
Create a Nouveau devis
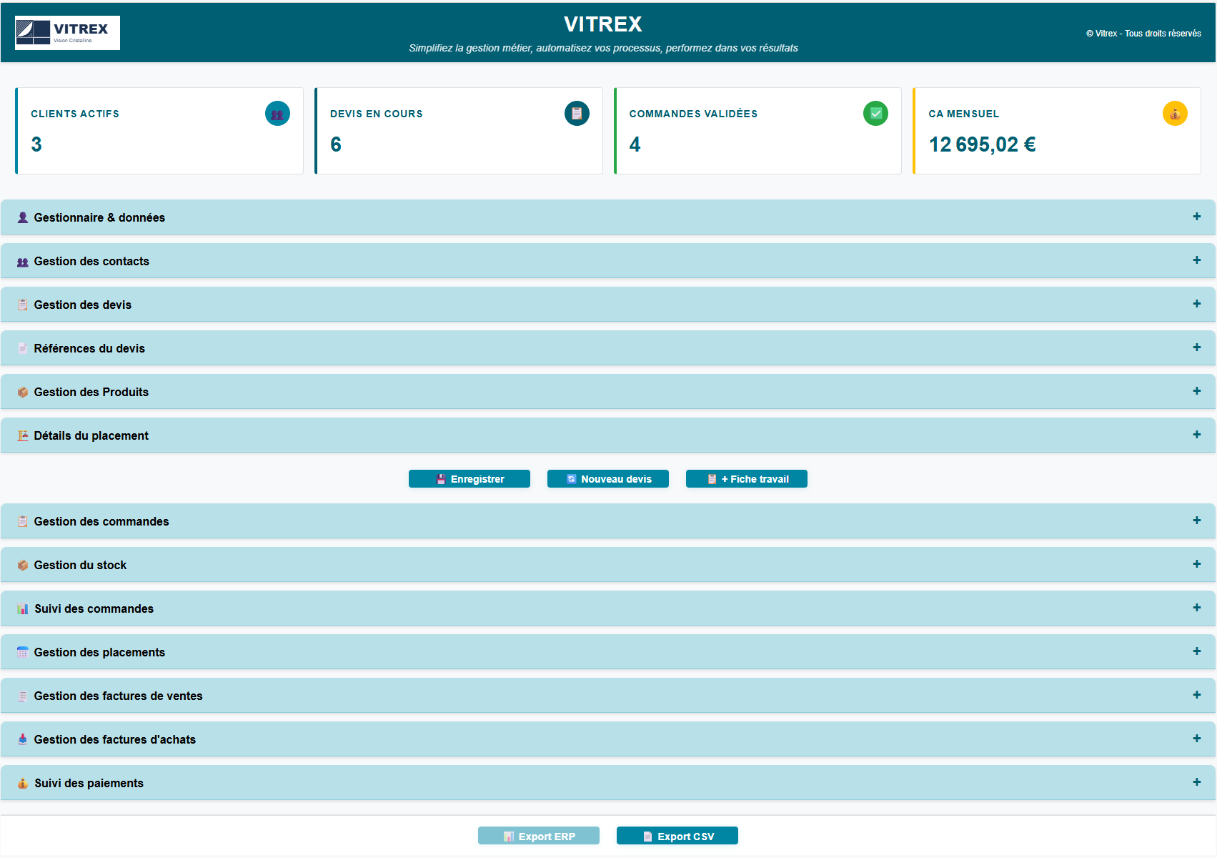point(607,478)
